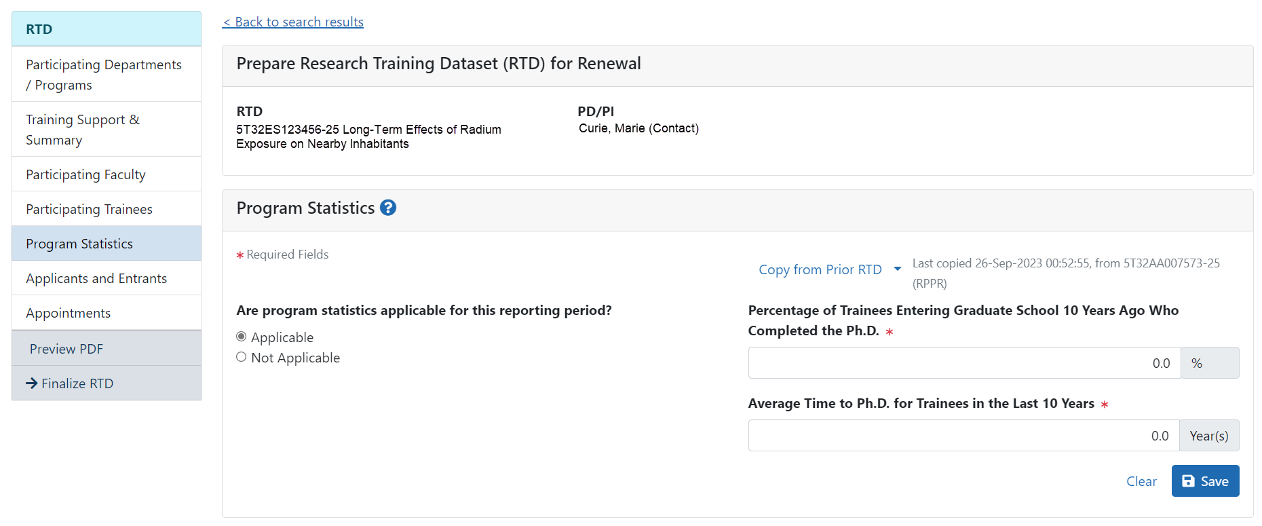Expand the Copy from Prior RTD dropdown

coord(897,269)
